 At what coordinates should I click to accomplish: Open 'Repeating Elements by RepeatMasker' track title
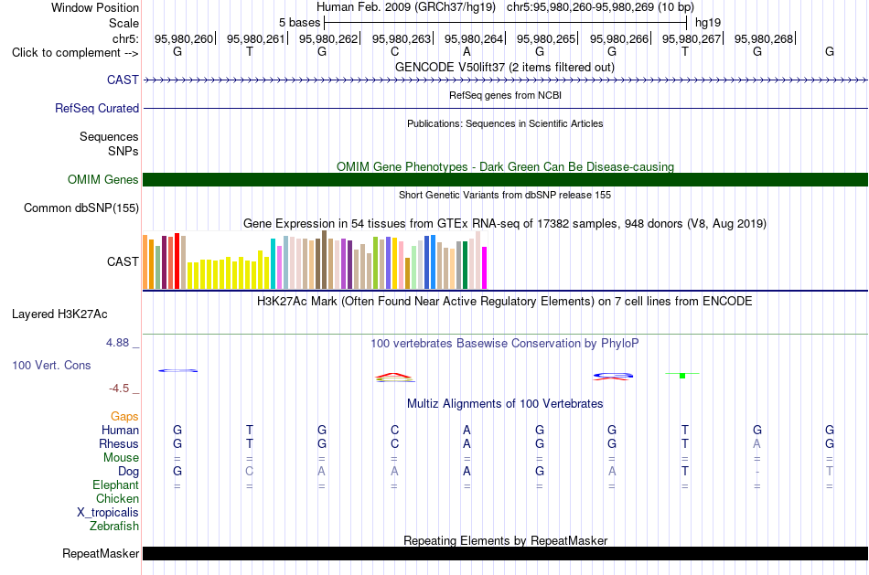(x=505, y=540)
